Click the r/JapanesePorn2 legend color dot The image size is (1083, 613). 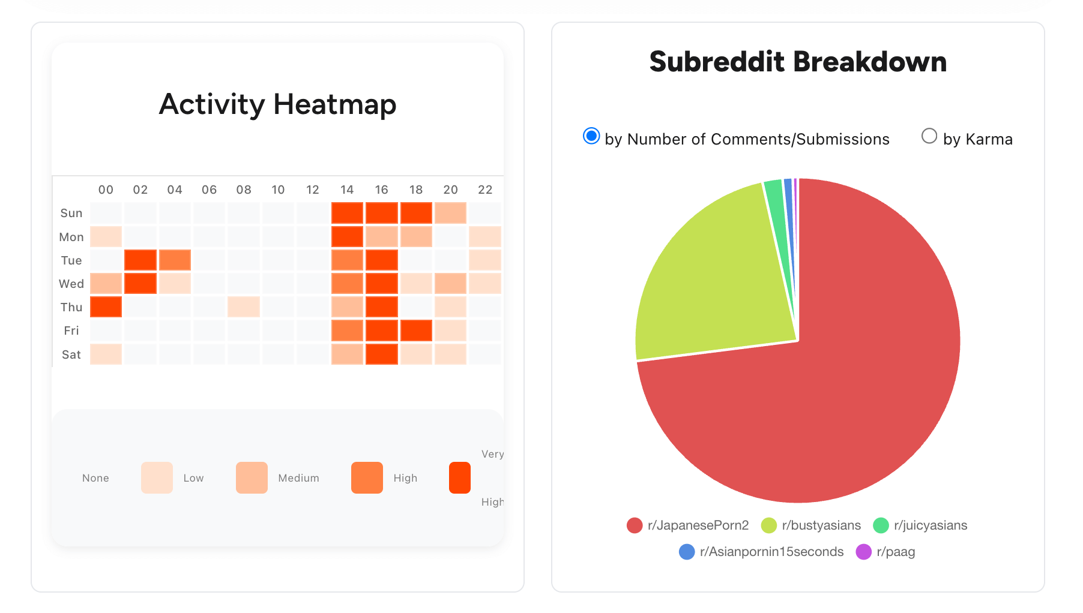(x=635, y=525)
